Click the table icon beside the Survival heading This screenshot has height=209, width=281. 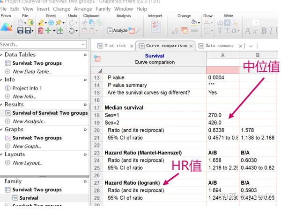pyautogui.click(x=97, y=58)
